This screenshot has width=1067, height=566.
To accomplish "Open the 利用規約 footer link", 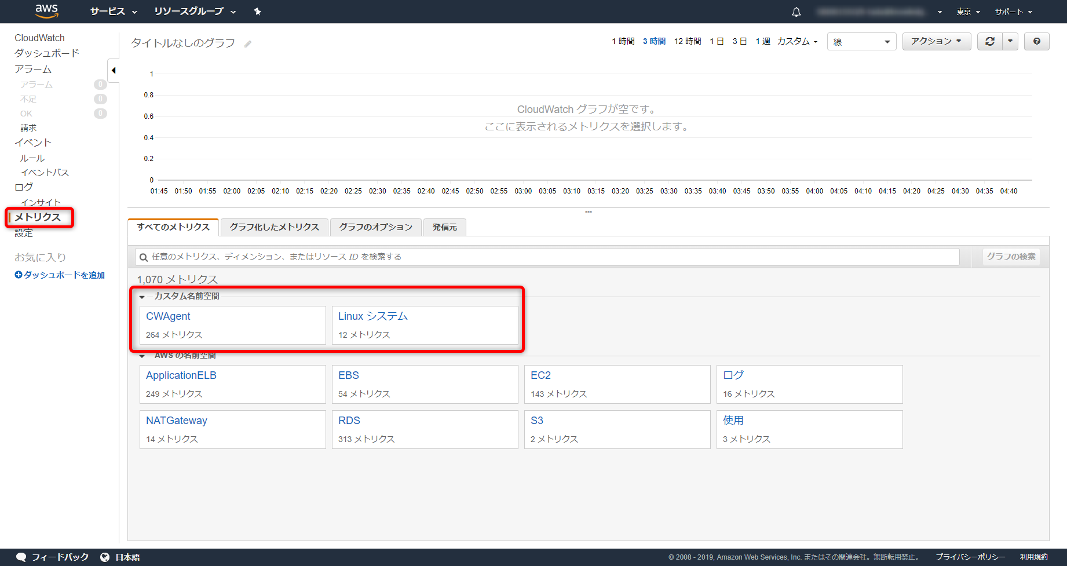I will 1034,557.
